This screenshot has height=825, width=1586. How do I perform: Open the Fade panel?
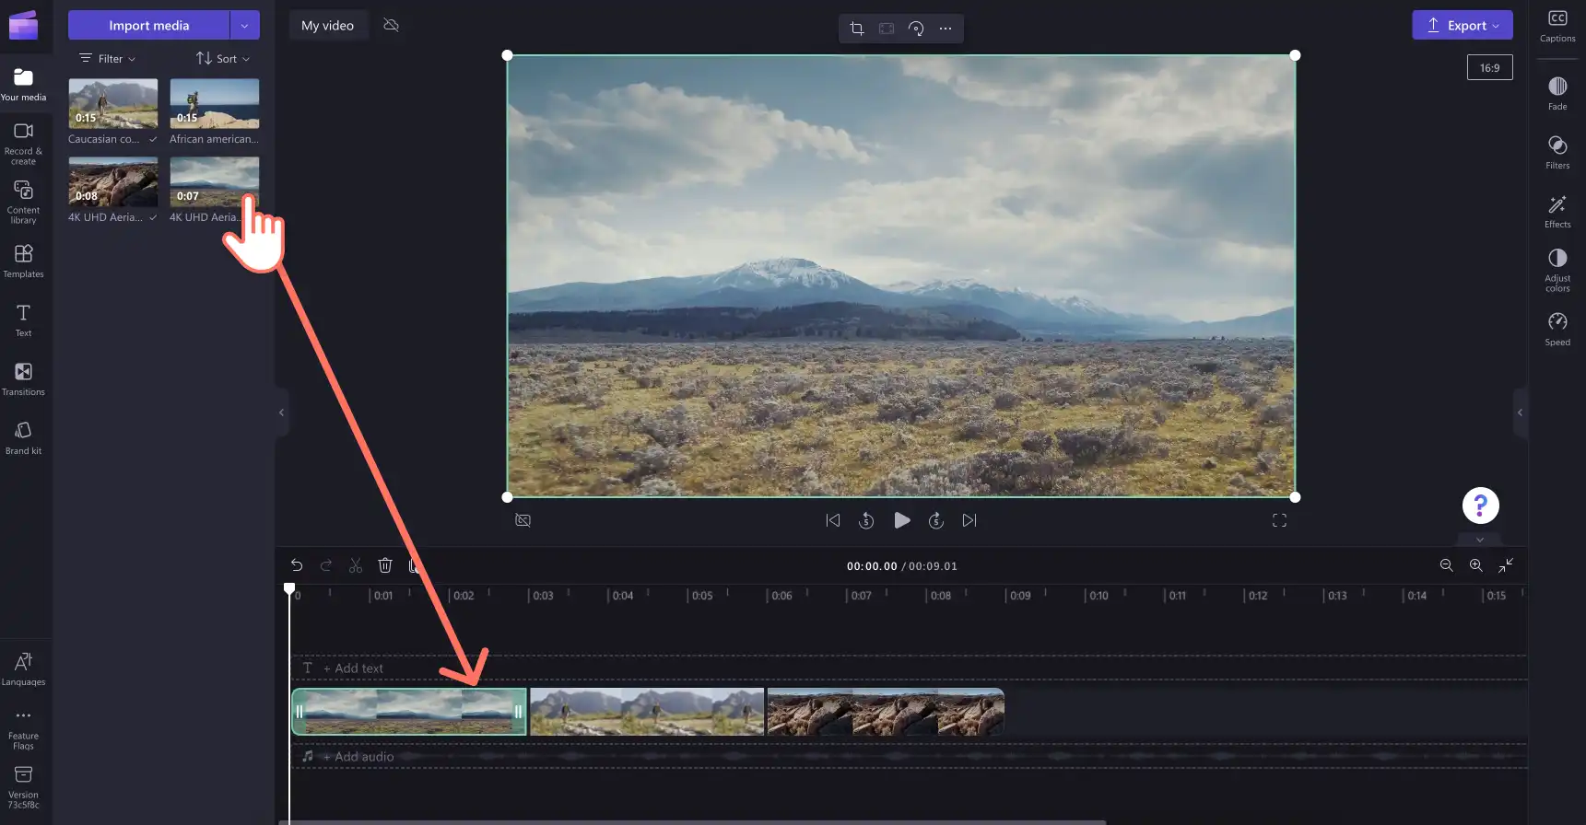coord(1557,93)
